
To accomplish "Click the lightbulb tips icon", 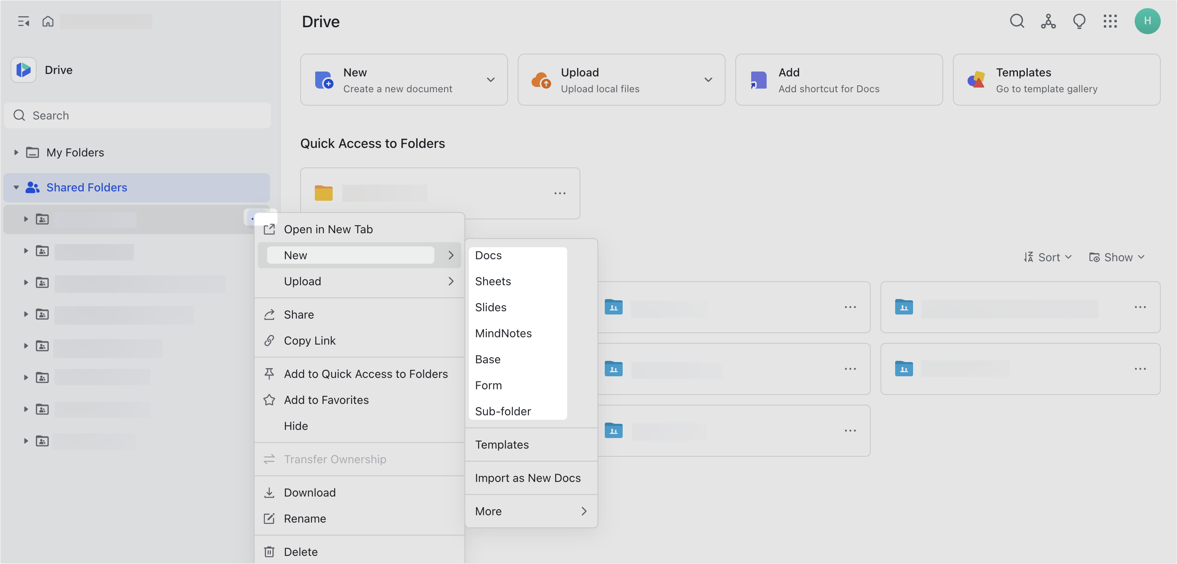I will [x=1079, y=21].
